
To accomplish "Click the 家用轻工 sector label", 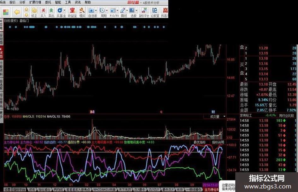I will [x=246, y=115].
